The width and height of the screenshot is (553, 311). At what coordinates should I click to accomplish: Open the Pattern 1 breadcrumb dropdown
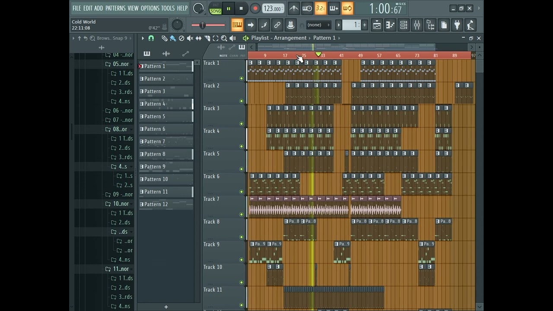point(324,38)
